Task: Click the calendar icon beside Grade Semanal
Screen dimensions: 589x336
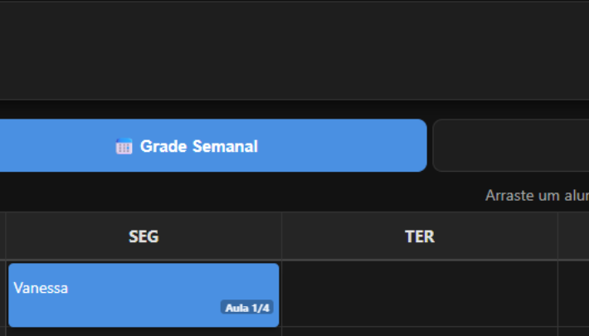Action: point(124,147)
